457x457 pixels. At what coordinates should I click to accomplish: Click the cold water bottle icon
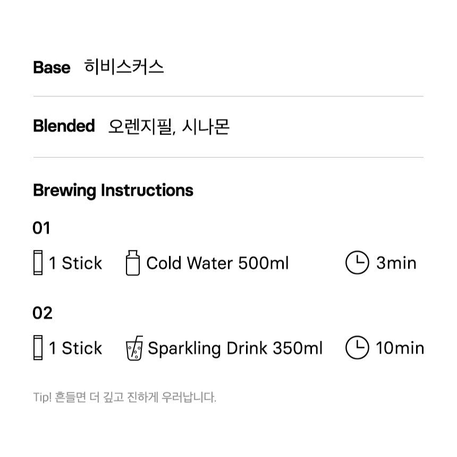point(132,263)
